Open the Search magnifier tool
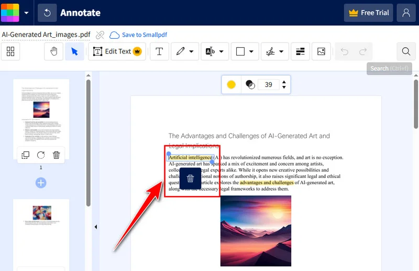419x271 pixels. click(x=406, y=51)
